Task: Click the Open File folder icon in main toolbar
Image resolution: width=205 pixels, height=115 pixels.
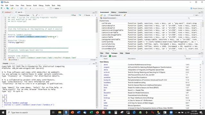Action: pyautogui.click(x=12, y=8)
